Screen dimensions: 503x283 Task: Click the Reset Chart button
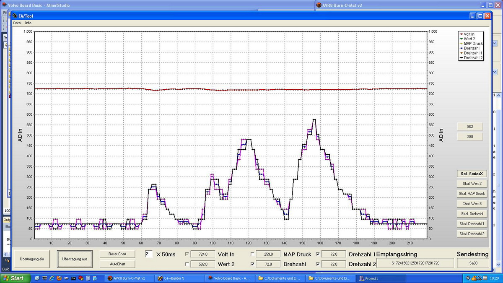[x=117, y=254]
